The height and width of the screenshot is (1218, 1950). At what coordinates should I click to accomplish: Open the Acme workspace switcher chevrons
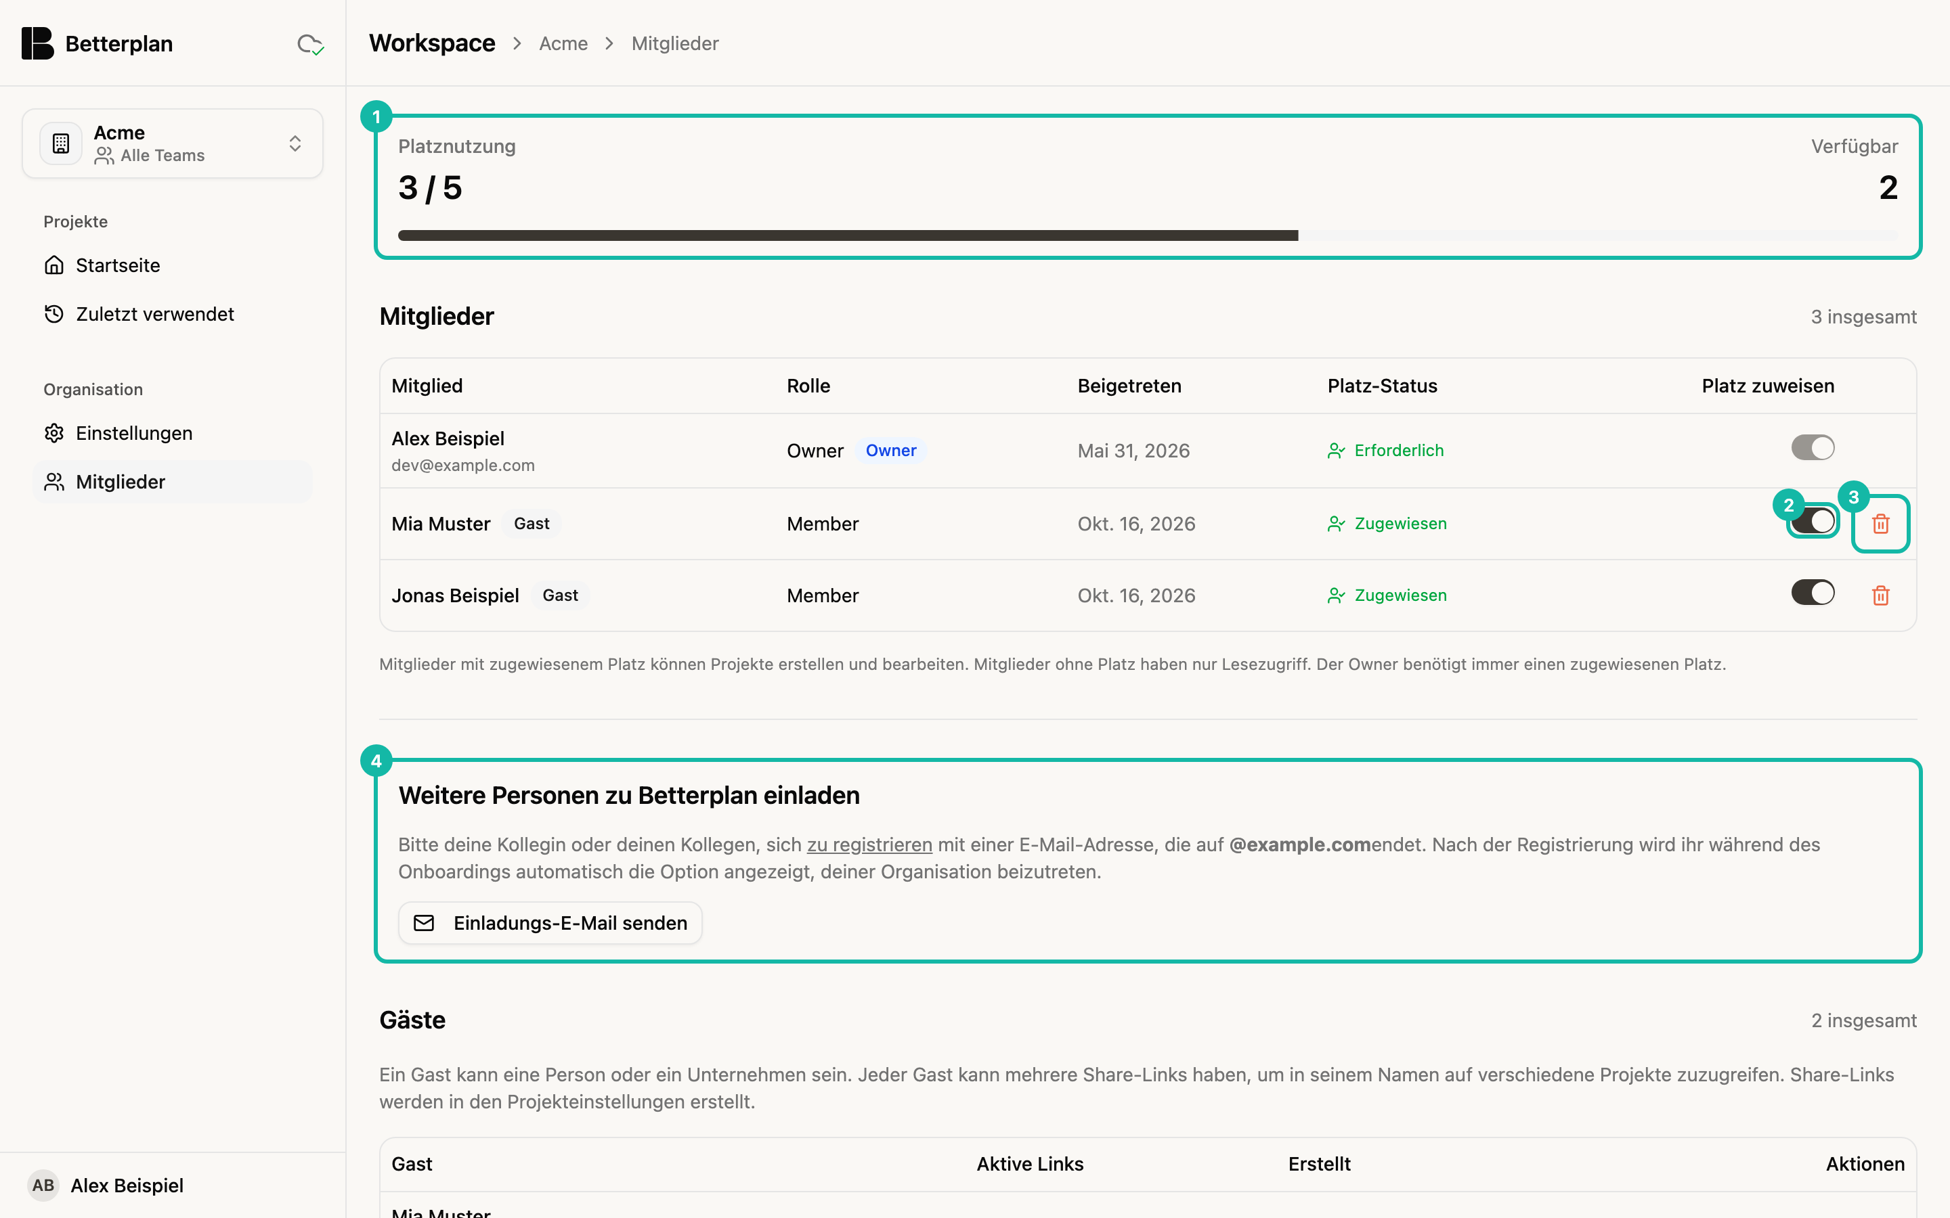(295, 143)
